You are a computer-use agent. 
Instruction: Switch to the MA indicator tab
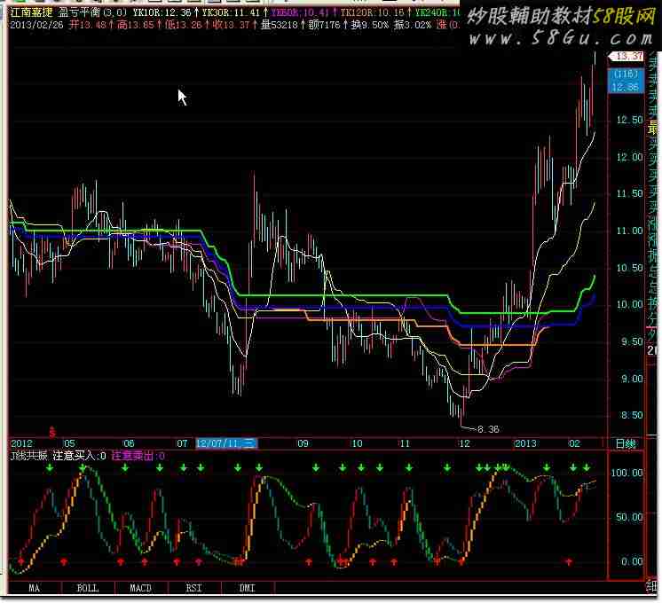coord(35,588)
